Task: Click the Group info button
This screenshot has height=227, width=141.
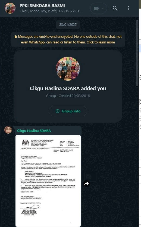Action: (68, 111)
